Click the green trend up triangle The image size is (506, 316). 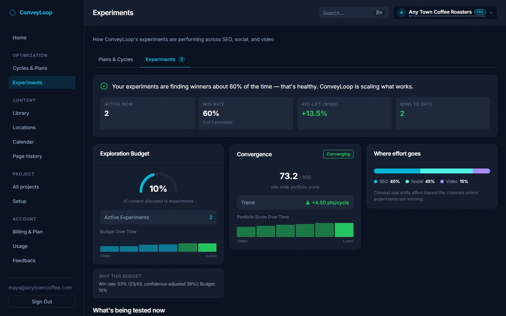[x=308, y=203]
